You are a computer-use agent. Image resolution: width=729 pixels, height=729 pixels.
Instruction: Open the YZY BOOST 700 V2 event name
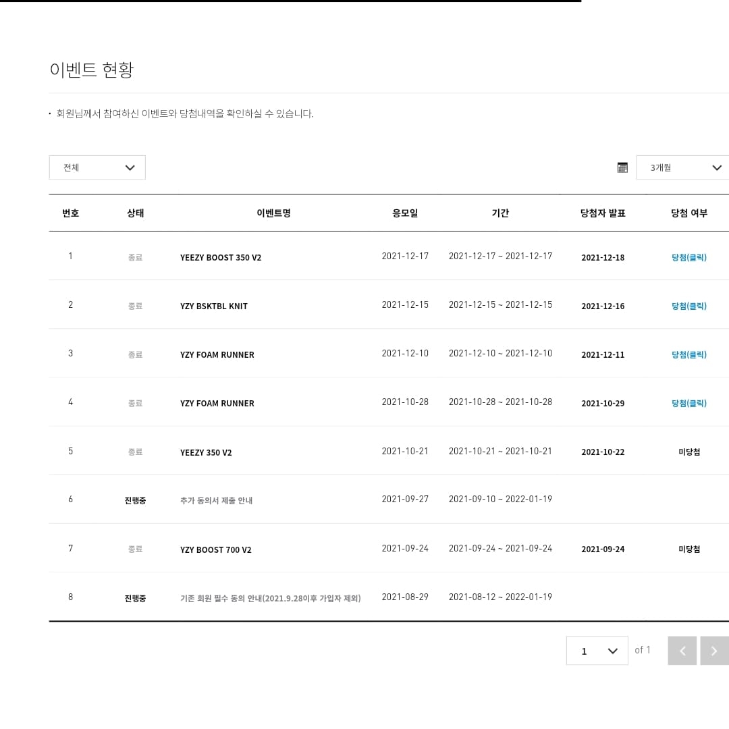click(x=216, y=549)
